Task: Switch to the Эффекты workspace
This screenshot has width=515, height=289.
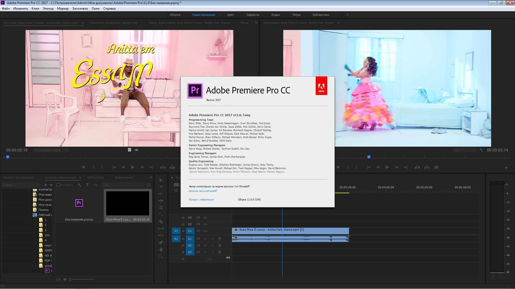Action: coord(253,15)
